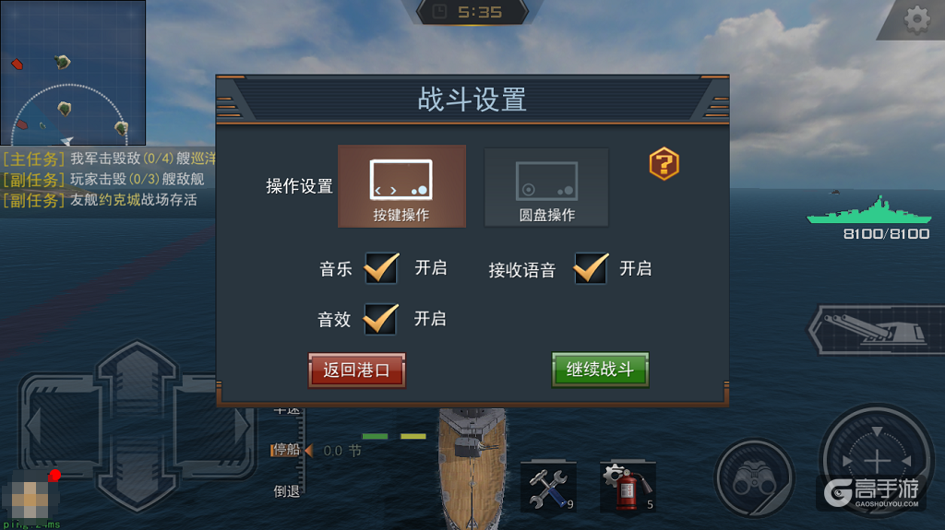Disable the 接收语音 voice receive checkbox

(x=591, y=268)
